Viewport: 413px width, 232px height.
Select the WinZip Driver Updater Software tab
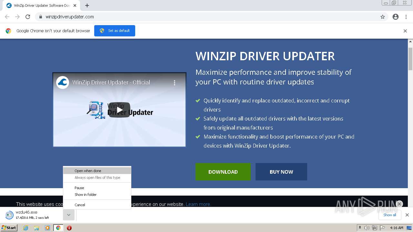tap(41, 5)
